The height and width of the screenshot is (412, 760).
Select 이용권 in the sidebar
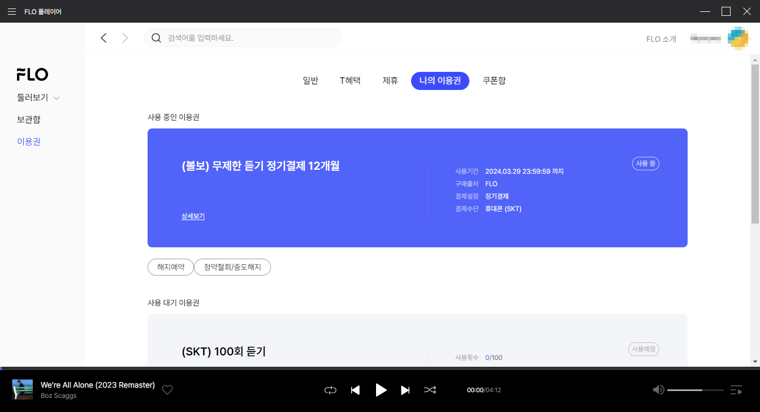tap(28, 141)
